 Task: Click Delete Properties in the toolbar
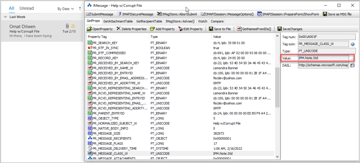(x=131, y=29)
